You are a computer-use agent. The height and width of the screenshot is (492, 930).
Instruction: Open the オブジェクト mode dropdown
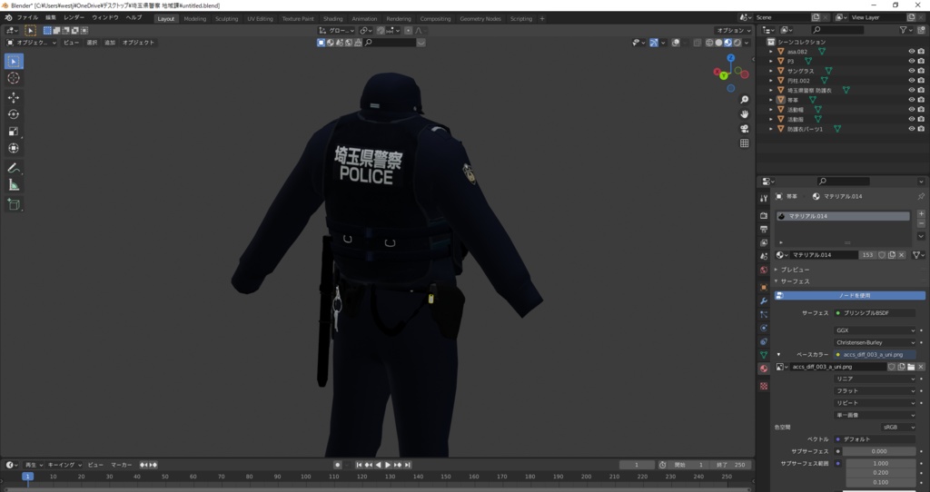pyautogui.click(x=32, y=43)
